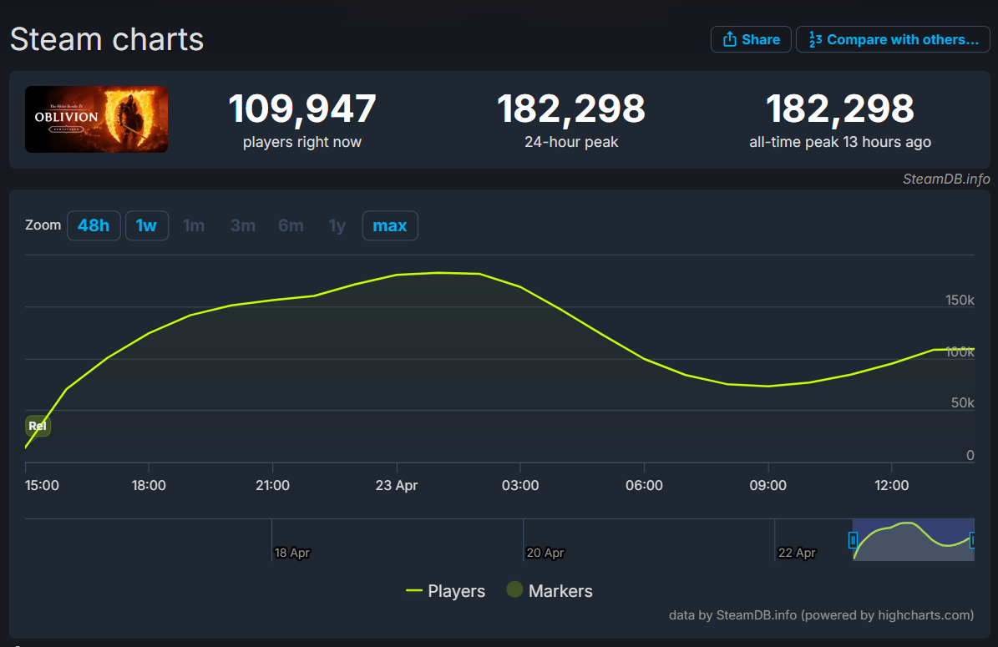Click the 24-hour peak label
This screenshot has height=647, width=998.
(x=571, y=142)
